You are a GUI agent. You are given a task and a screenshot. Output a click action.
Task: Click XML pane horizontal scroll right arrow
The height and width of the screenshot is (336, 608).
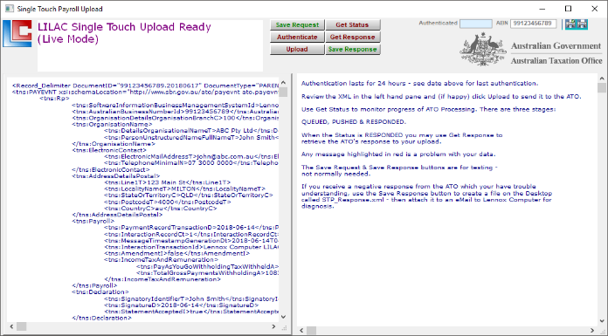(273, 326)
